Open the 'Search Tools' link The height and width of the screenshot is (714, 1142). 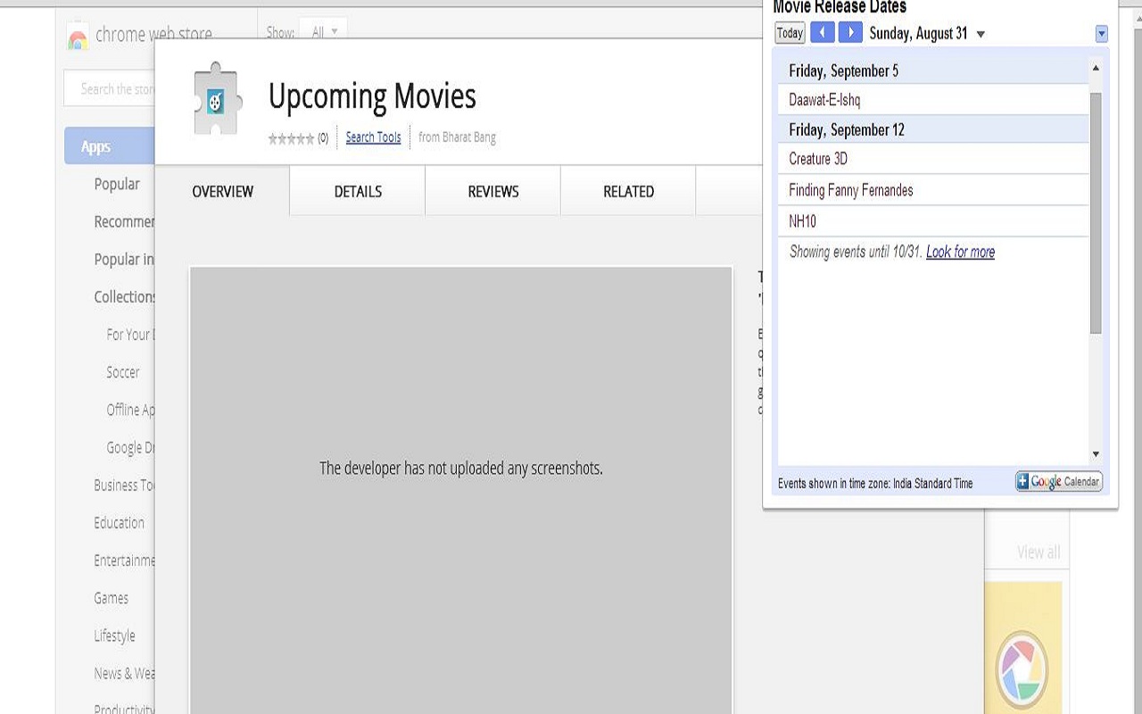[372, 137]
